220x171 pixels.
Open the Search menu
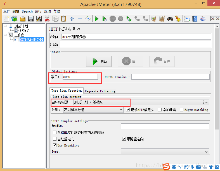(27, 11)
